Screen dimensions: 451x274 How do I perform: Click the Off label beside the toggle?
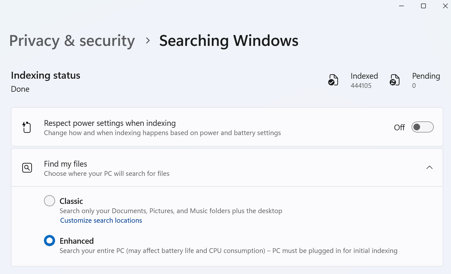click(399, 127)
